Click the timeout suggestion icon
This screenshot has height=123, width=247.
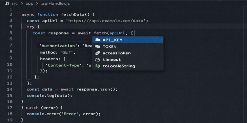[97, 60]
